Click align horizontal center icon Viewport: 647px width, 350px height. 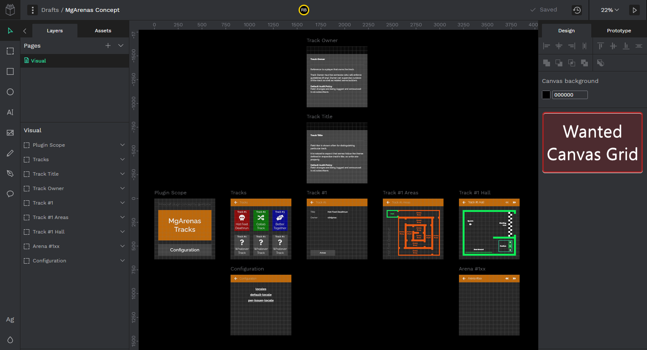point(559,46)
